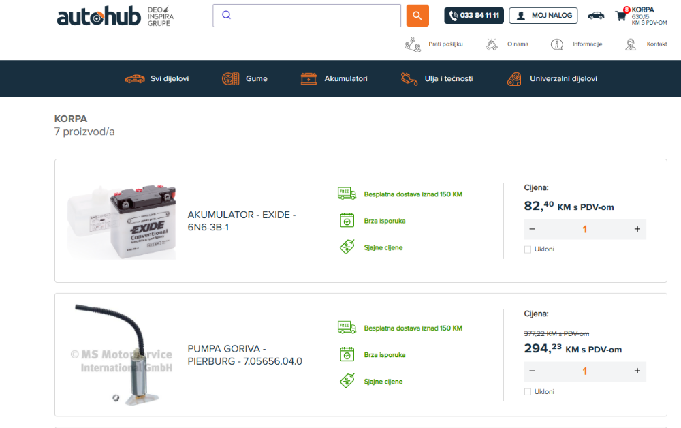The height and width of the screenshot is (428, 681).
Task: Open the Pierburg fuel pump product image
Action: point(122,355)
